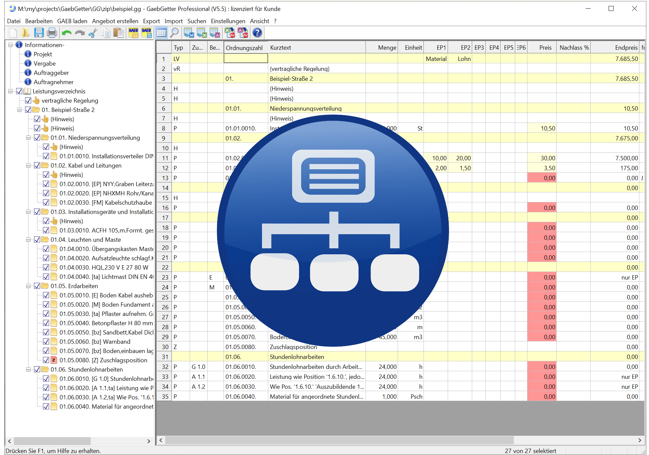The height and width of the screenshot is (455, 649).
Task: Collapse the 01.05. Erdarbeiten node
Action: (28, 286)
